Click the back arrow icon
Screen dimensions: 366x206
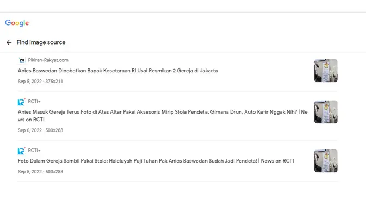(9, 42)
